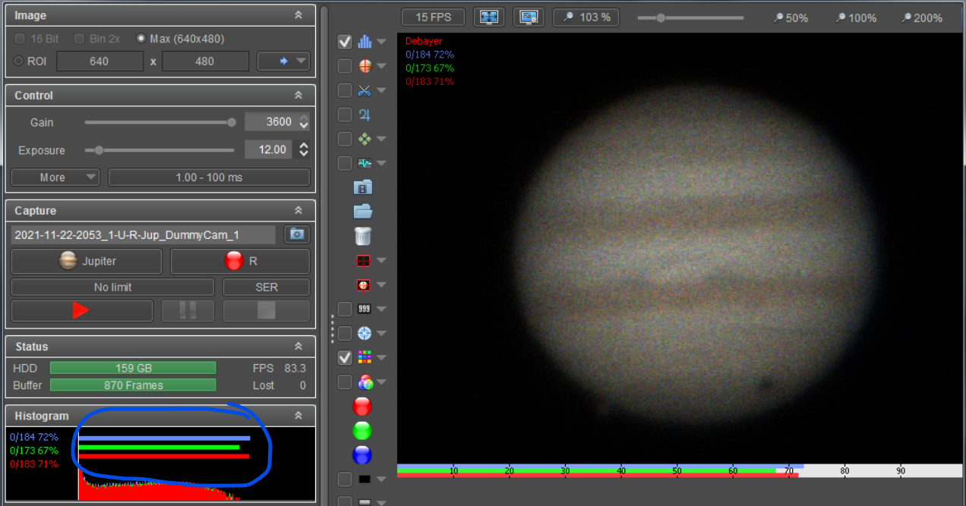Collapse the Status panel
Viewport: 966px width, 506px height.
click(298, 347)
